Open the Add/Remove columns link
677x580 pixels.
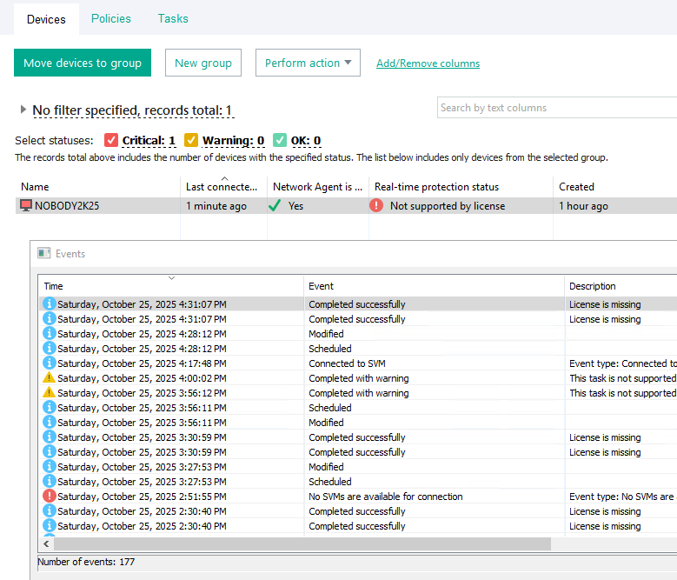[428, 63]
